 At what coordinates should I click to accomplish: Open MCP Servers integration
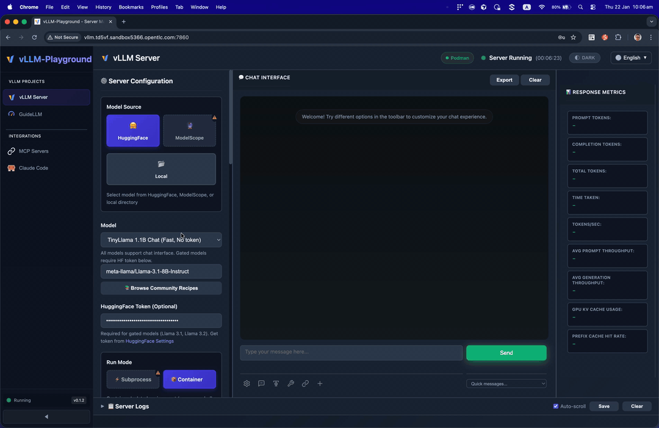tap(46, 151)
